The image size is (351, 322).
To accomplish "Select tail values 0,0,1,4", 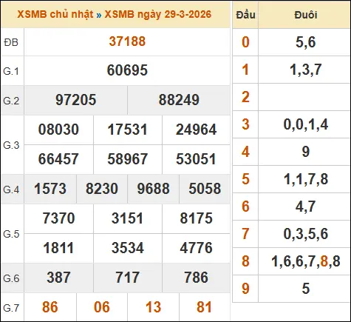I will click(x=305, y=124).
